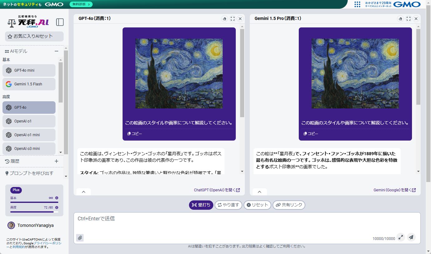Open ChatGPT via the ChatGPT (OpenAI)を開く link
Viewport: 431px width, 254px height.
pos(214,190)
